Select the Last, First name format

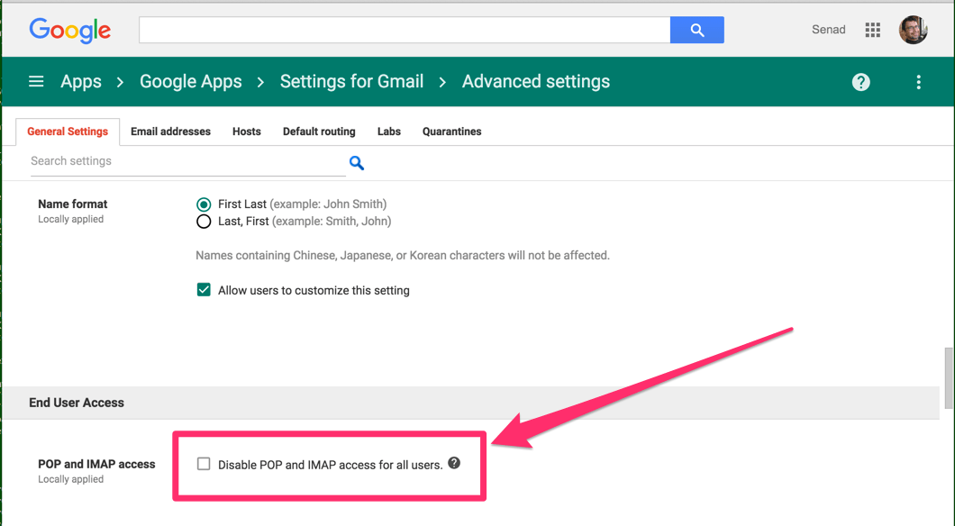pos(204,222)
